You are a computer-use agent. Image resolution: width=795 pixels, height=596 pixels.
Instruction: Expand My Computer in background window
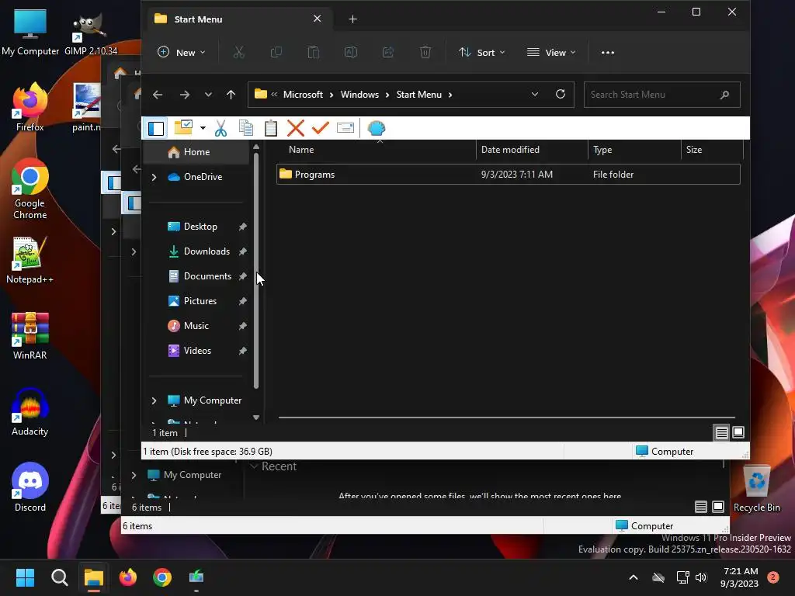click(134, 475)
